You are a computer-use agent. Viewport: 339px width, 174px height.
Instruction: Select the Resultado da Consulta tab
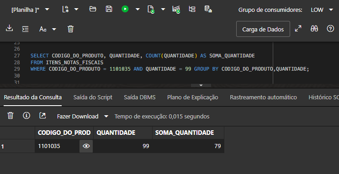coord(33,97)
